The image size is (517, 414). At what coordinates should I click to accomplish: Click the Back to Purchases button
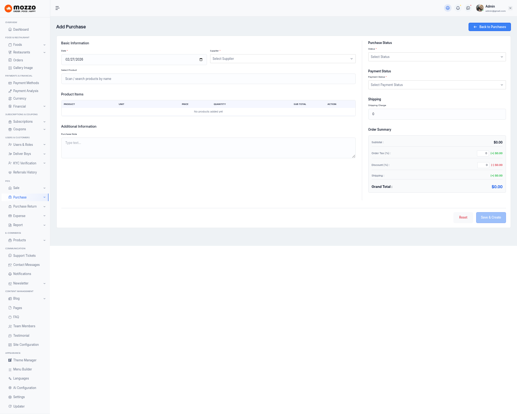click(x=489, y=27)
